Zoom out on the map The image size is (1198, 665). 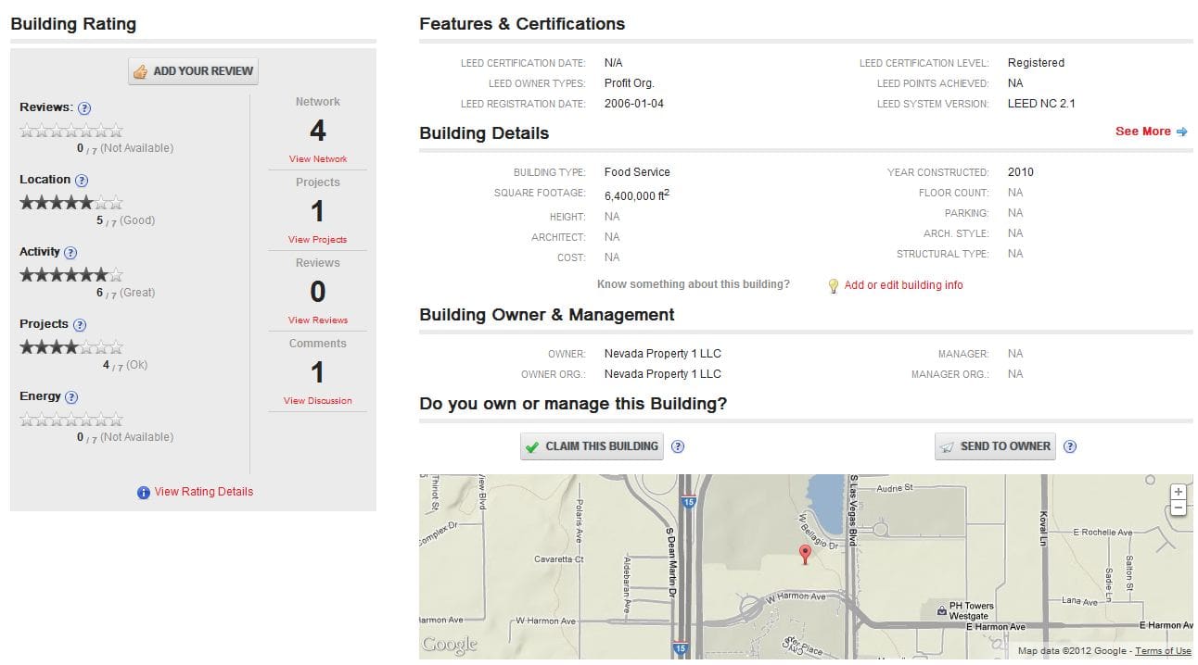click(x=1178, y=508)
